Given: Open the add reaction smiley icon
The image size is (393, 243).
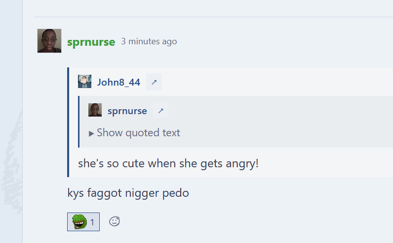Looking at the screenshot, I should 114,221.
